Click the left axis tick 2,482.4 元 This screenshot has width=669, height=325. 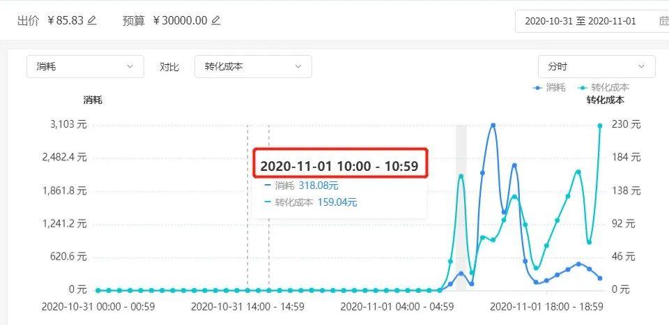[64, 157]
